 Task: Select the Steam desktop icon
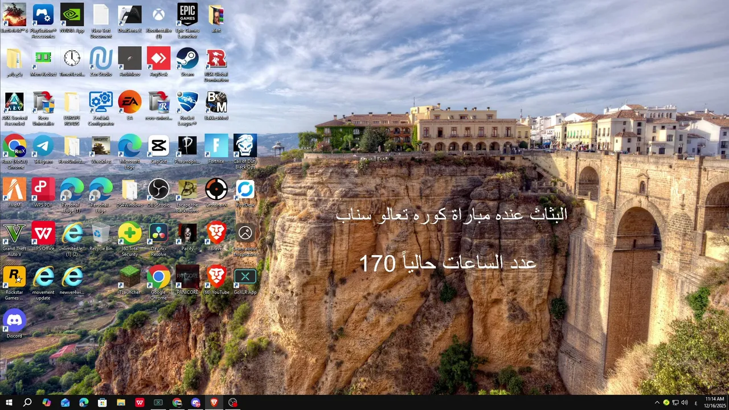(x=187, y=63)
